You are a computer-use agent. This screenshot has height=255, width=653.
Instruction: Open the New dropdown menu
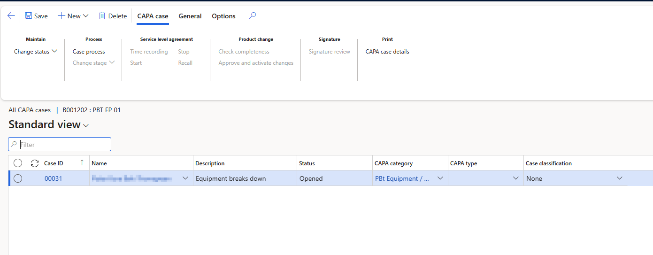pyautogui.click(x=73, y=16)
